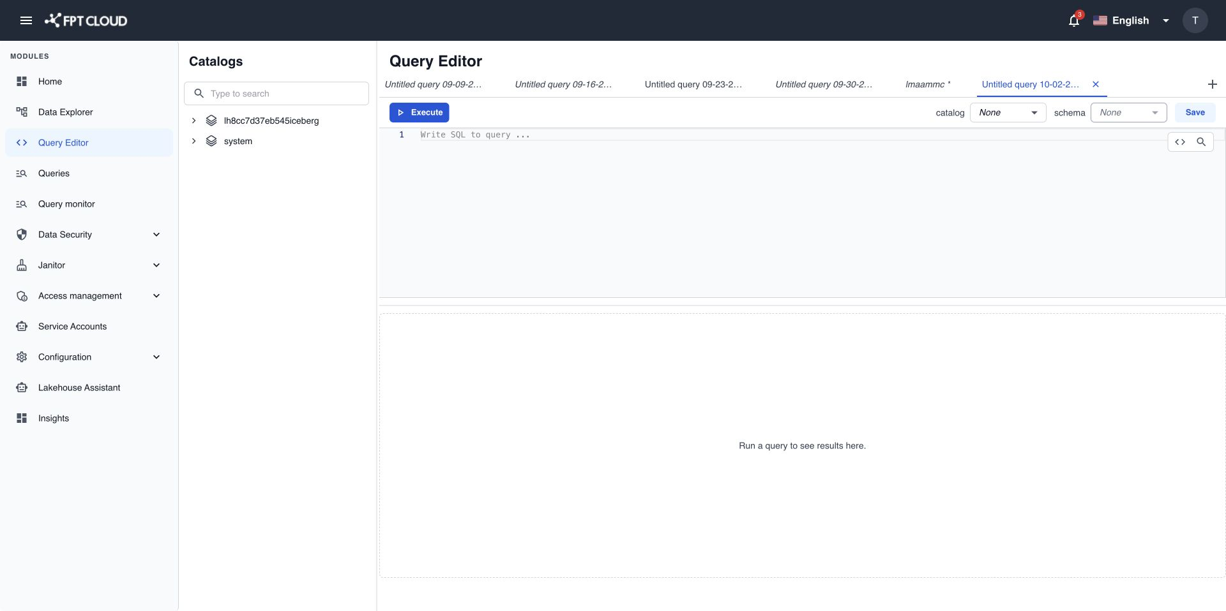This screenshot has height=611, width=1226.
Task: Expand the system catalog tree node
Action: coord(193,141)
